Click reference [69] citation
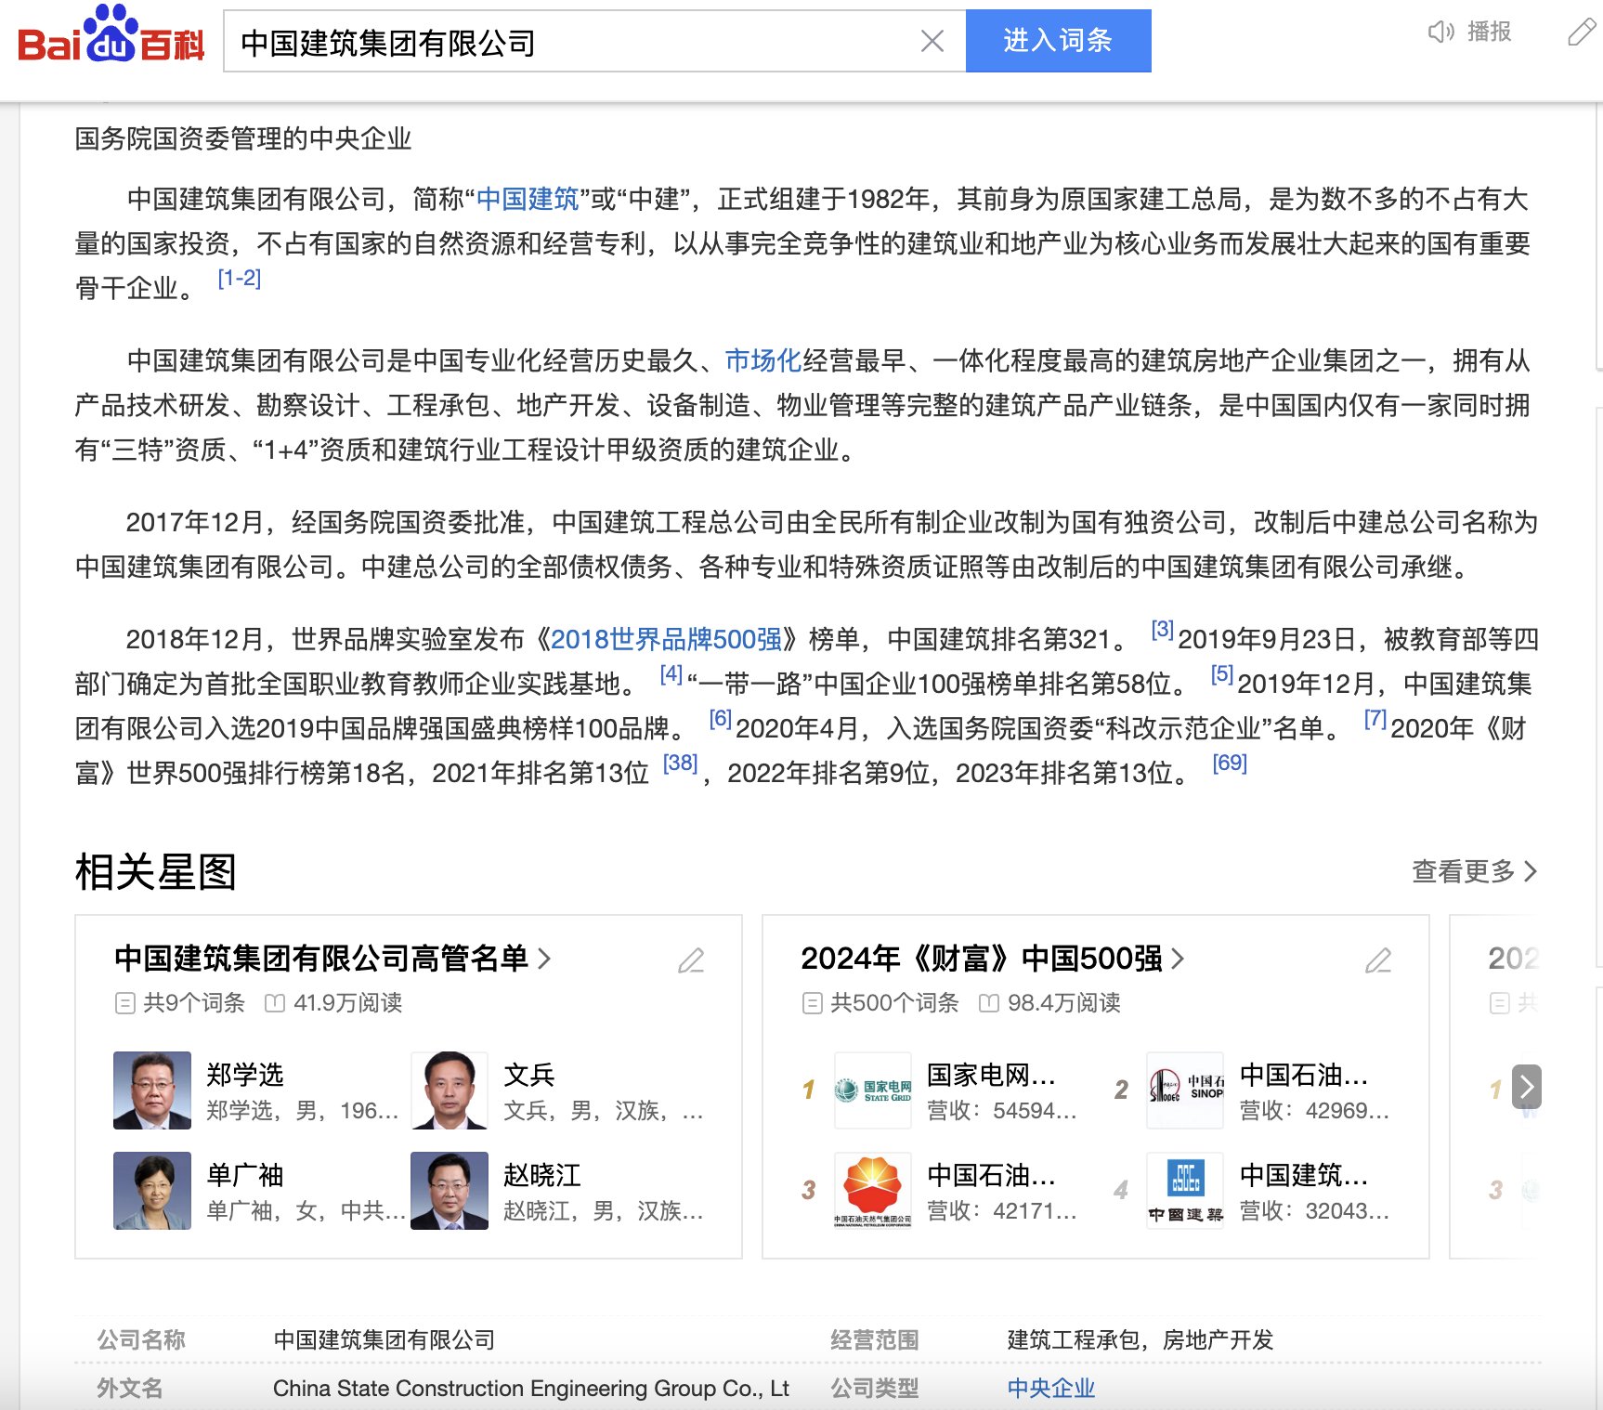The height and width of the screenshot is (1410, 1603). (1230, 764)
